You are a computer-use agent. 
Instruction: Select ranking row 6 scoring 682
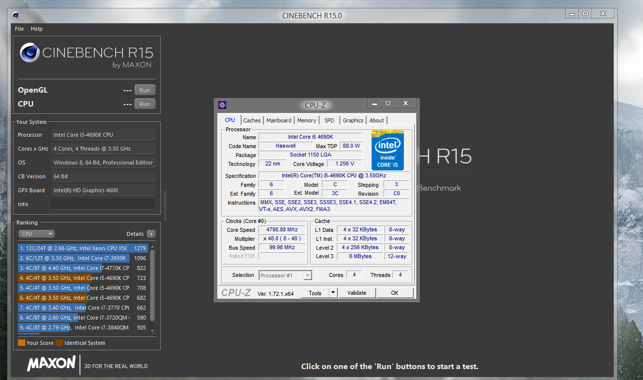[83, 298]
